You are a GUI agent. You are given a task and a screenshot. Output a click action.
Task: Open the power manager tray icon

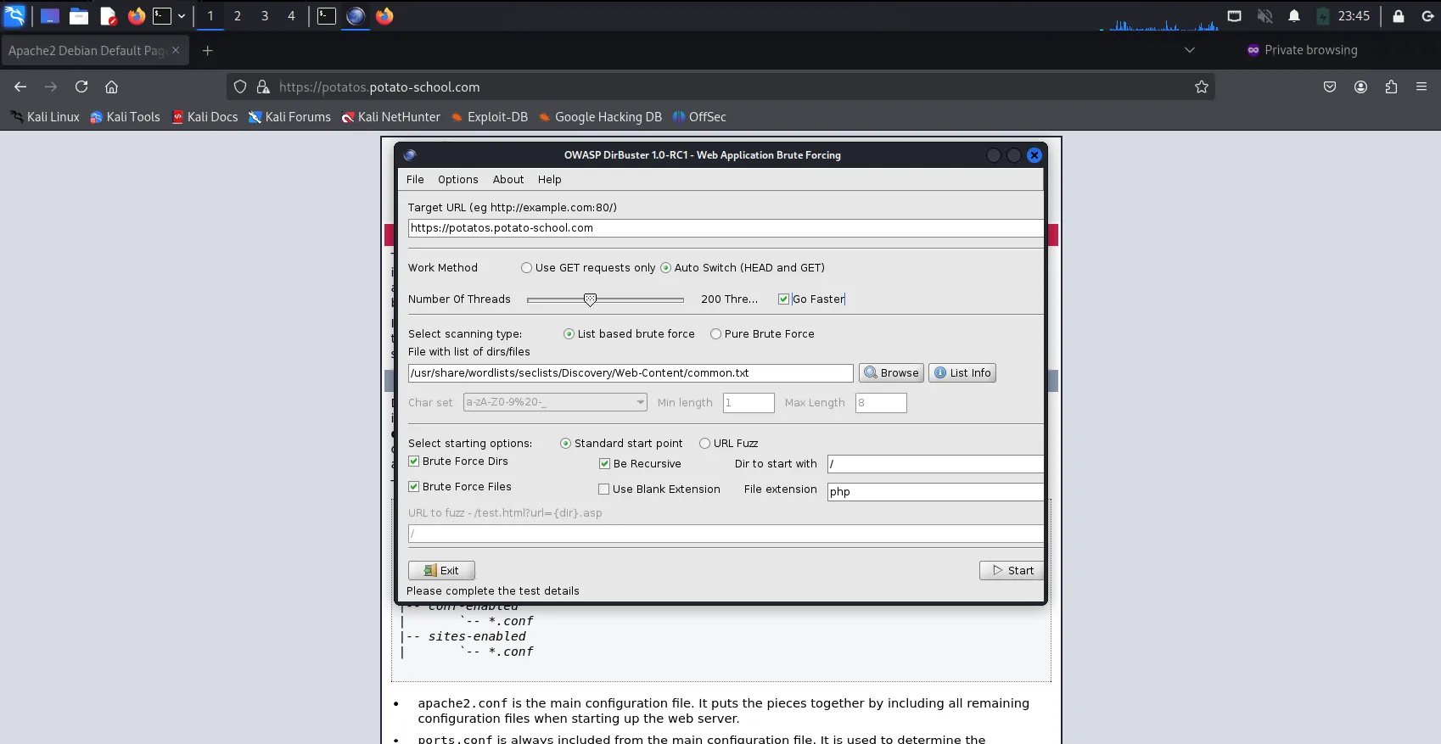[x=1323, y=16]
